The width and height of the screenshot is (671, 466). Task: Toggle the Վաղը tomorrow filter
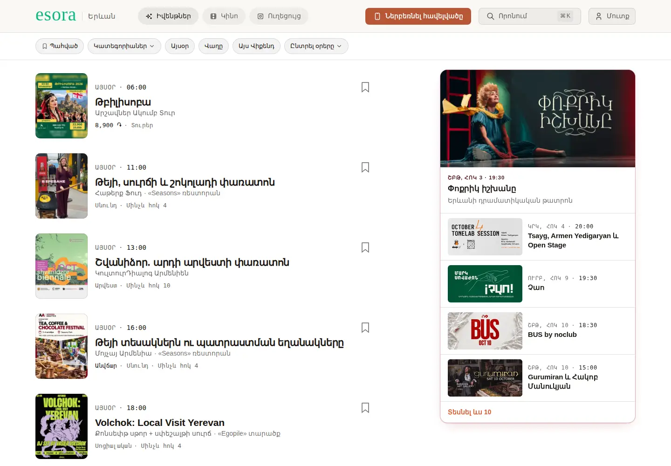pos(213,46)
